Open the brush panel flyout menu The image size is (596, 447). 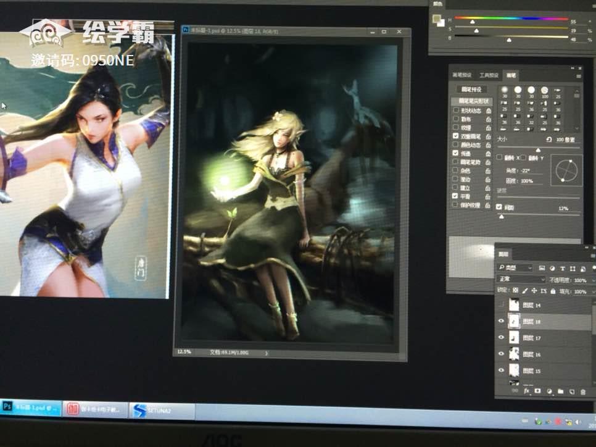click(579, 76)
